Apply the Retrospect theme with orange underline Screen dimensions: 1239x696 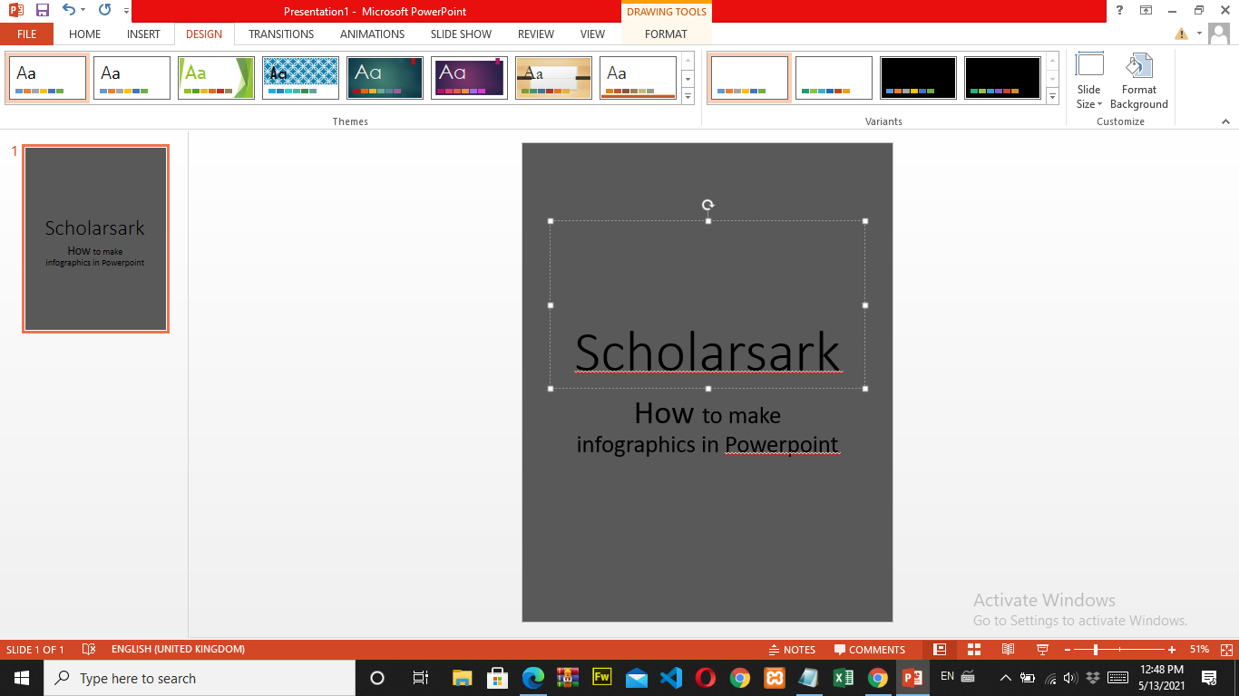point(638,78)
